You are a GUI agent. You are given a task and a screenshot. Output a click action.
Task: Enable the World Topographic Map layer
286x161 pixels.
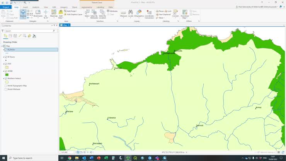click(6, 86)
